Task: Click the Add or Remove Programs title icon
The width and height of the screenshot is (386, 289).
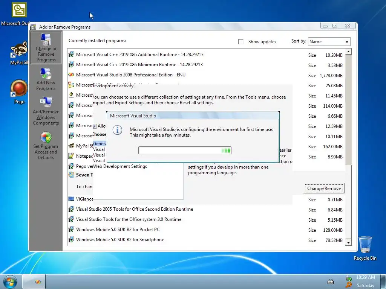Action: click(x=33, y=27)
